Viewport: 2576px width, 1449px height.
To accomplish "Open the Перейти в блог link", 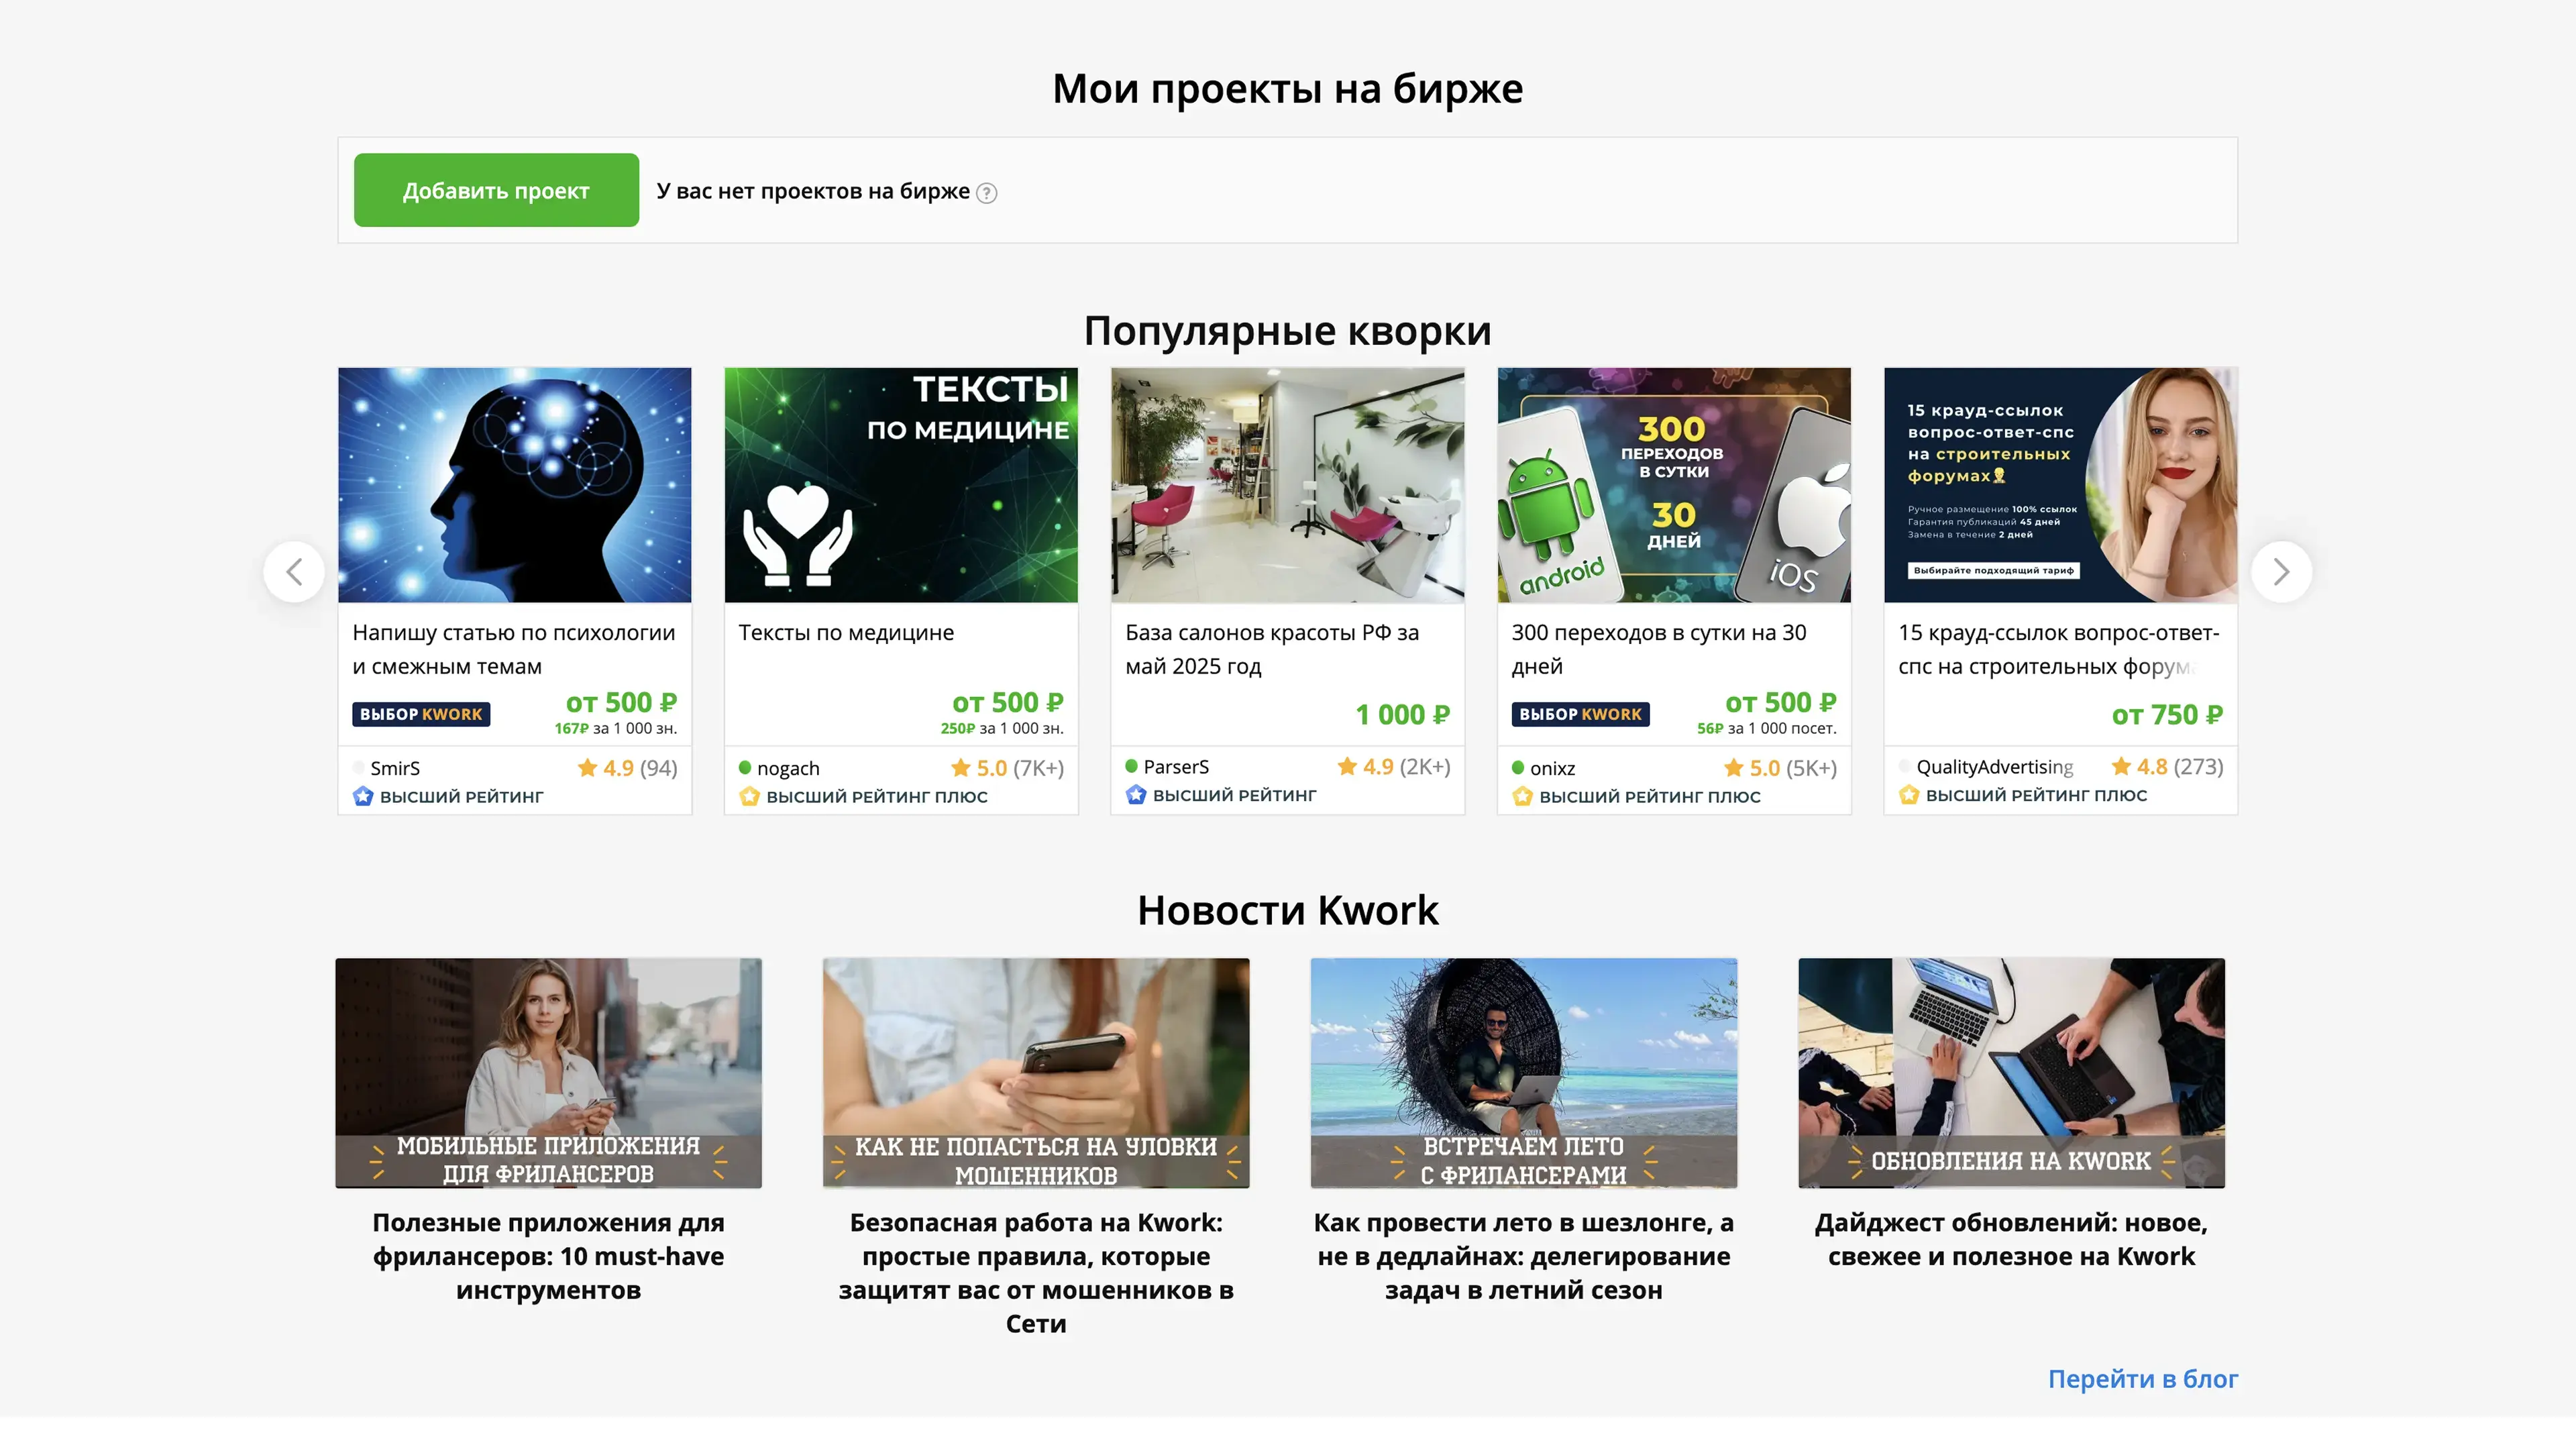I will 2142,1379.
